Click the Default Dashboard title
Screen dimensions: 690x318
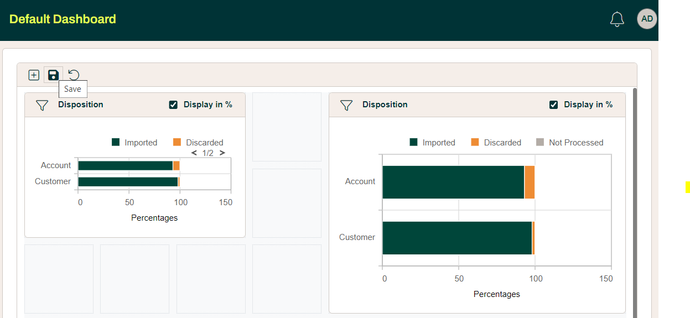click(63, 19)
